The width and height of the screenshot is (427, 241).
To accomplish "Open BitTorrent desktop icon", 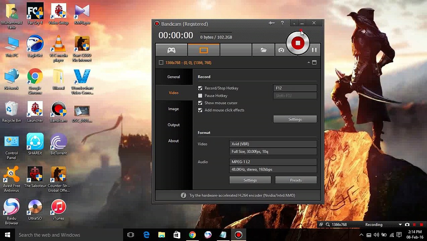I will (x=58, y=145).
